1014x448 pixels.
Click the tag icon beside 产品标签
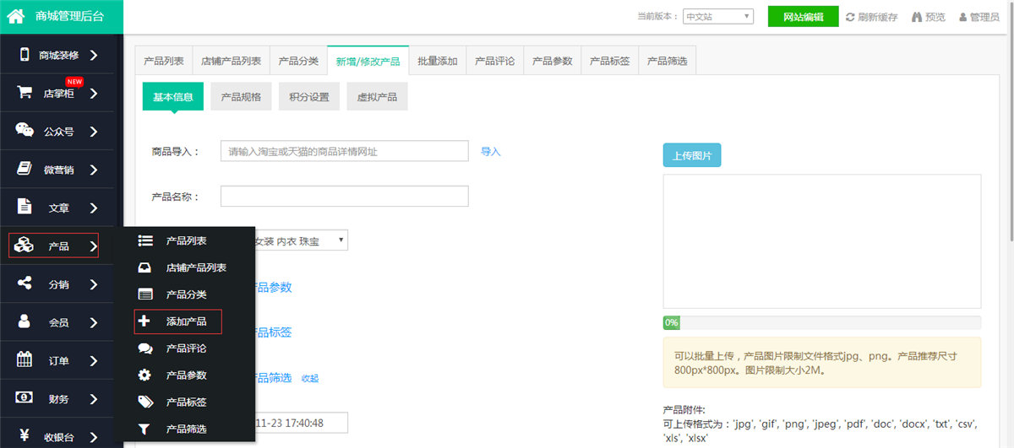coord(145,402)
